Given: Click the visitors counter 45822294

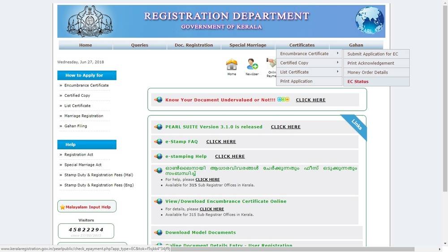Looking at the screenshot, I should [86, 230].
